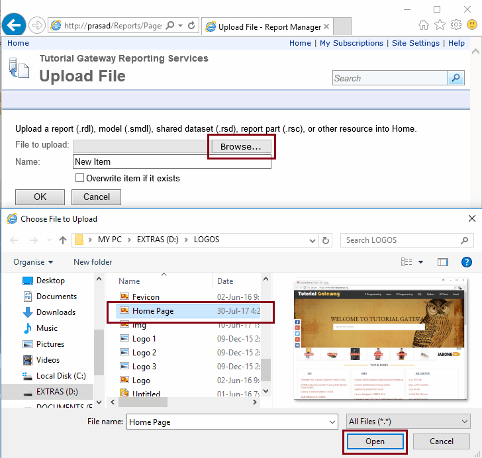Click the browser Home house icon
The image size is (482, 458).
[x=424, y=24]
